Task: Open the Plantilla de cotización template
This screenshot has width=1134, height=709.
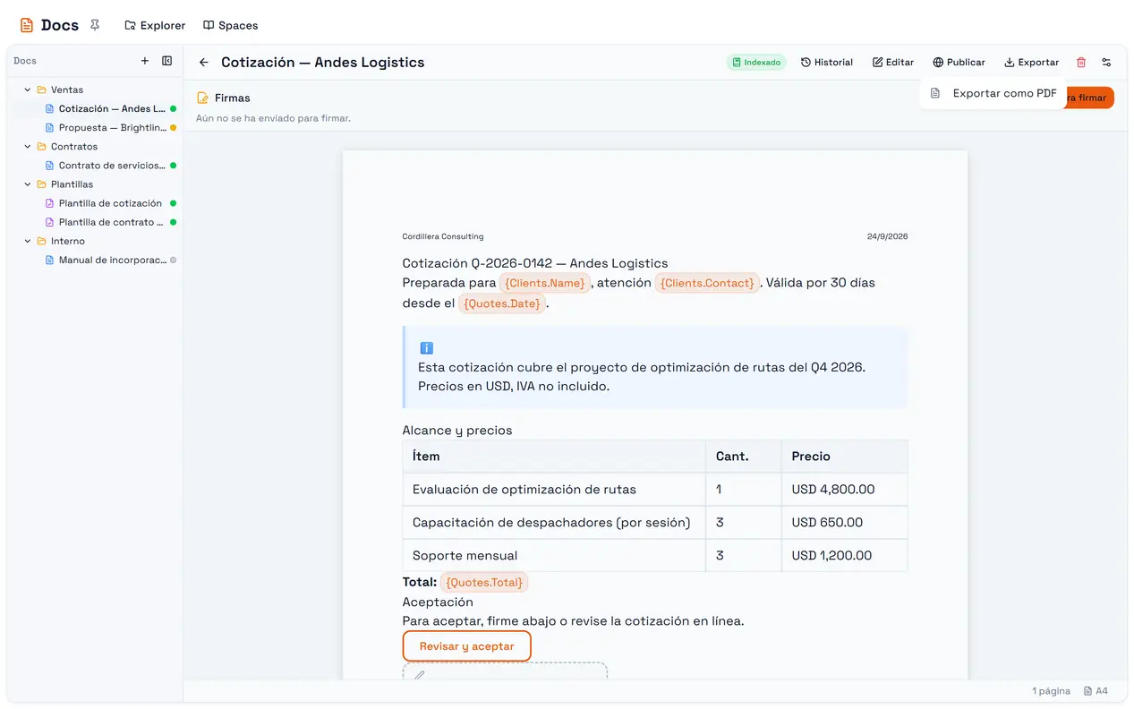Action: pyautogui.click(x=111, y=203)
